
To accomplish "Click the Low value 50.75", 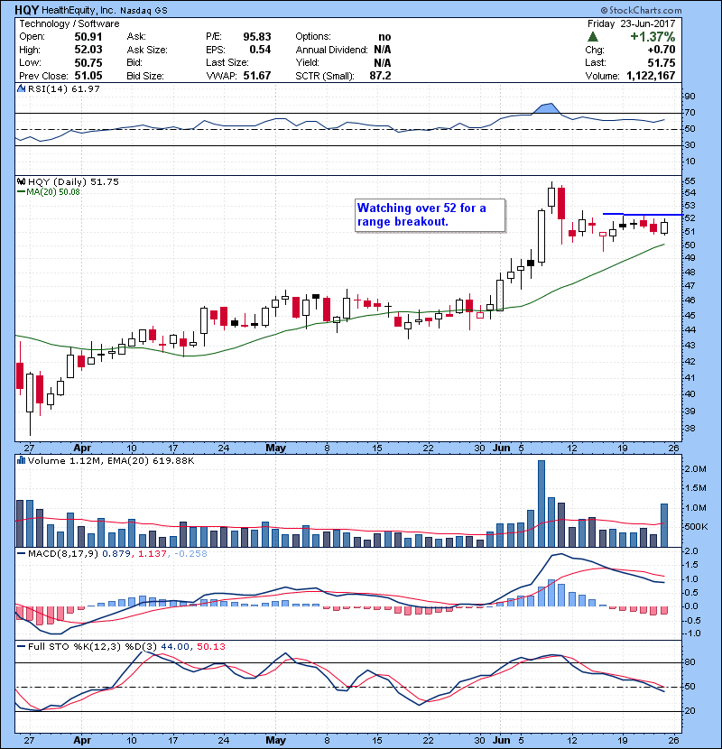I will pyautogui.click(x=88, y=62).
